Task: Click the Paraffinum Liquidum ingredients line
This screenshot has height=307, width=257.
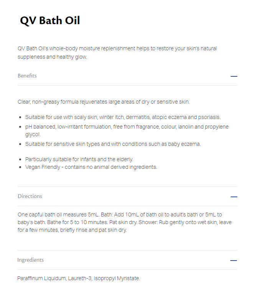Action: pos(79,278)
